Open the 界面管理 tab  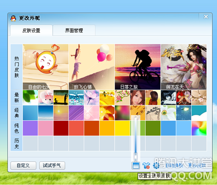point(74,31)
